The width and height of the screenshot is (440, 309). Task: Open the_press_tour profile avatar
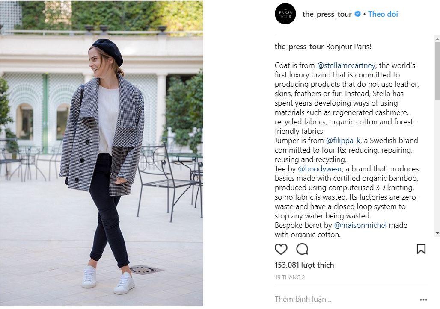[x=285, y=14]
